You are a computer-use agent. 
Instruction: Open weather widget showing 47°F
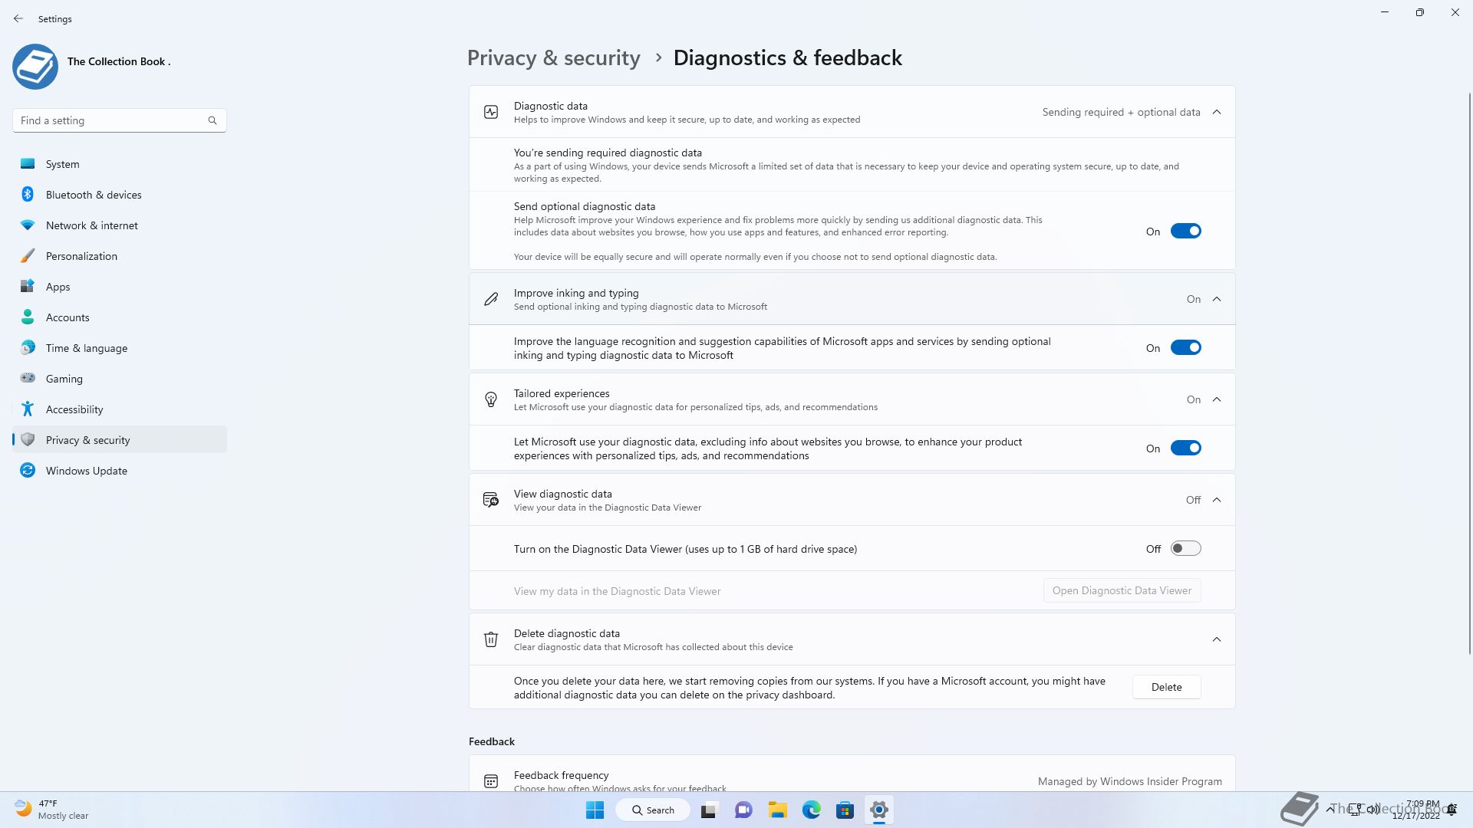[x=52, y=810]
